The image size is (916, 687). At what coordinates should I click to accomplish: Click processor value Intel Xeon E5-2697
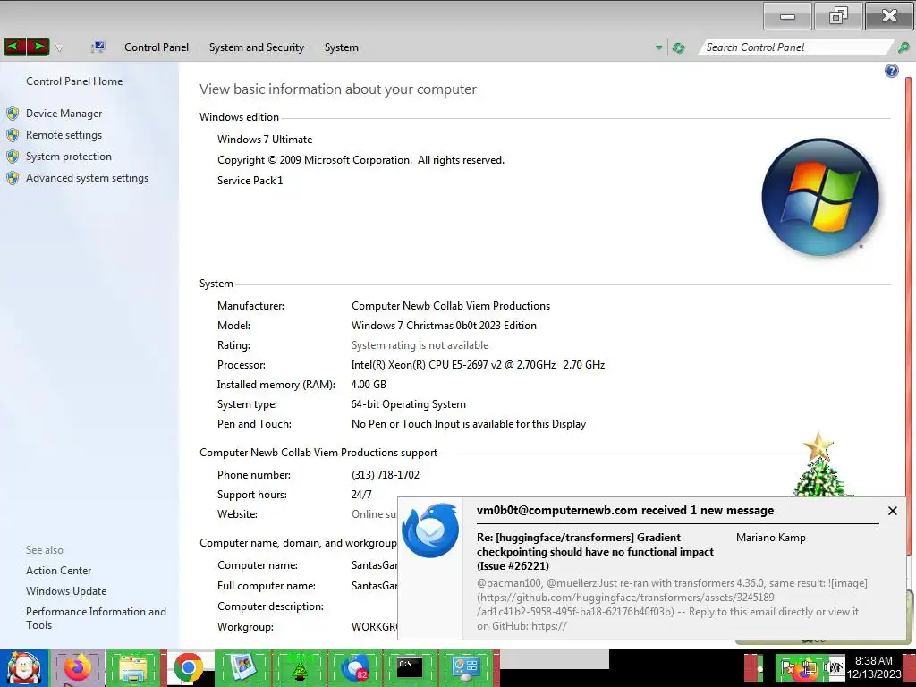coord(478,365)
